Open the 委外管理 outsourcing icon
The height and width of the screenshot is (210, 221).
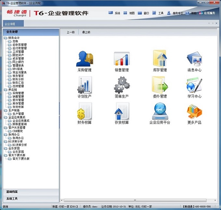pos(160,85)
